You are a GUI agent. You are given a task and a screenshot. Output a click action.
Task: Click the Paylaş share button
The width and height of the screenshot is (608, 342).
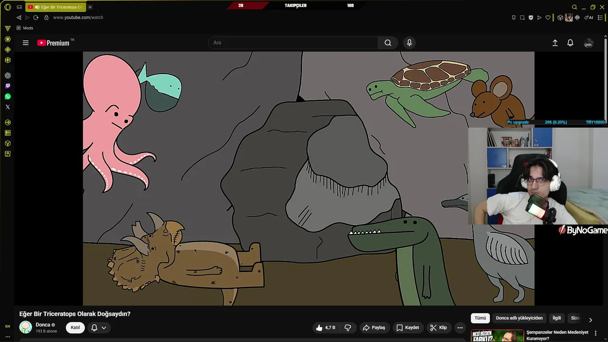pyautogui.click(x=374, y=327)
